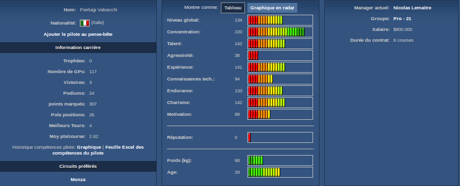
Task: Click Nombre de GPs value 117
Action: (93, 72)
